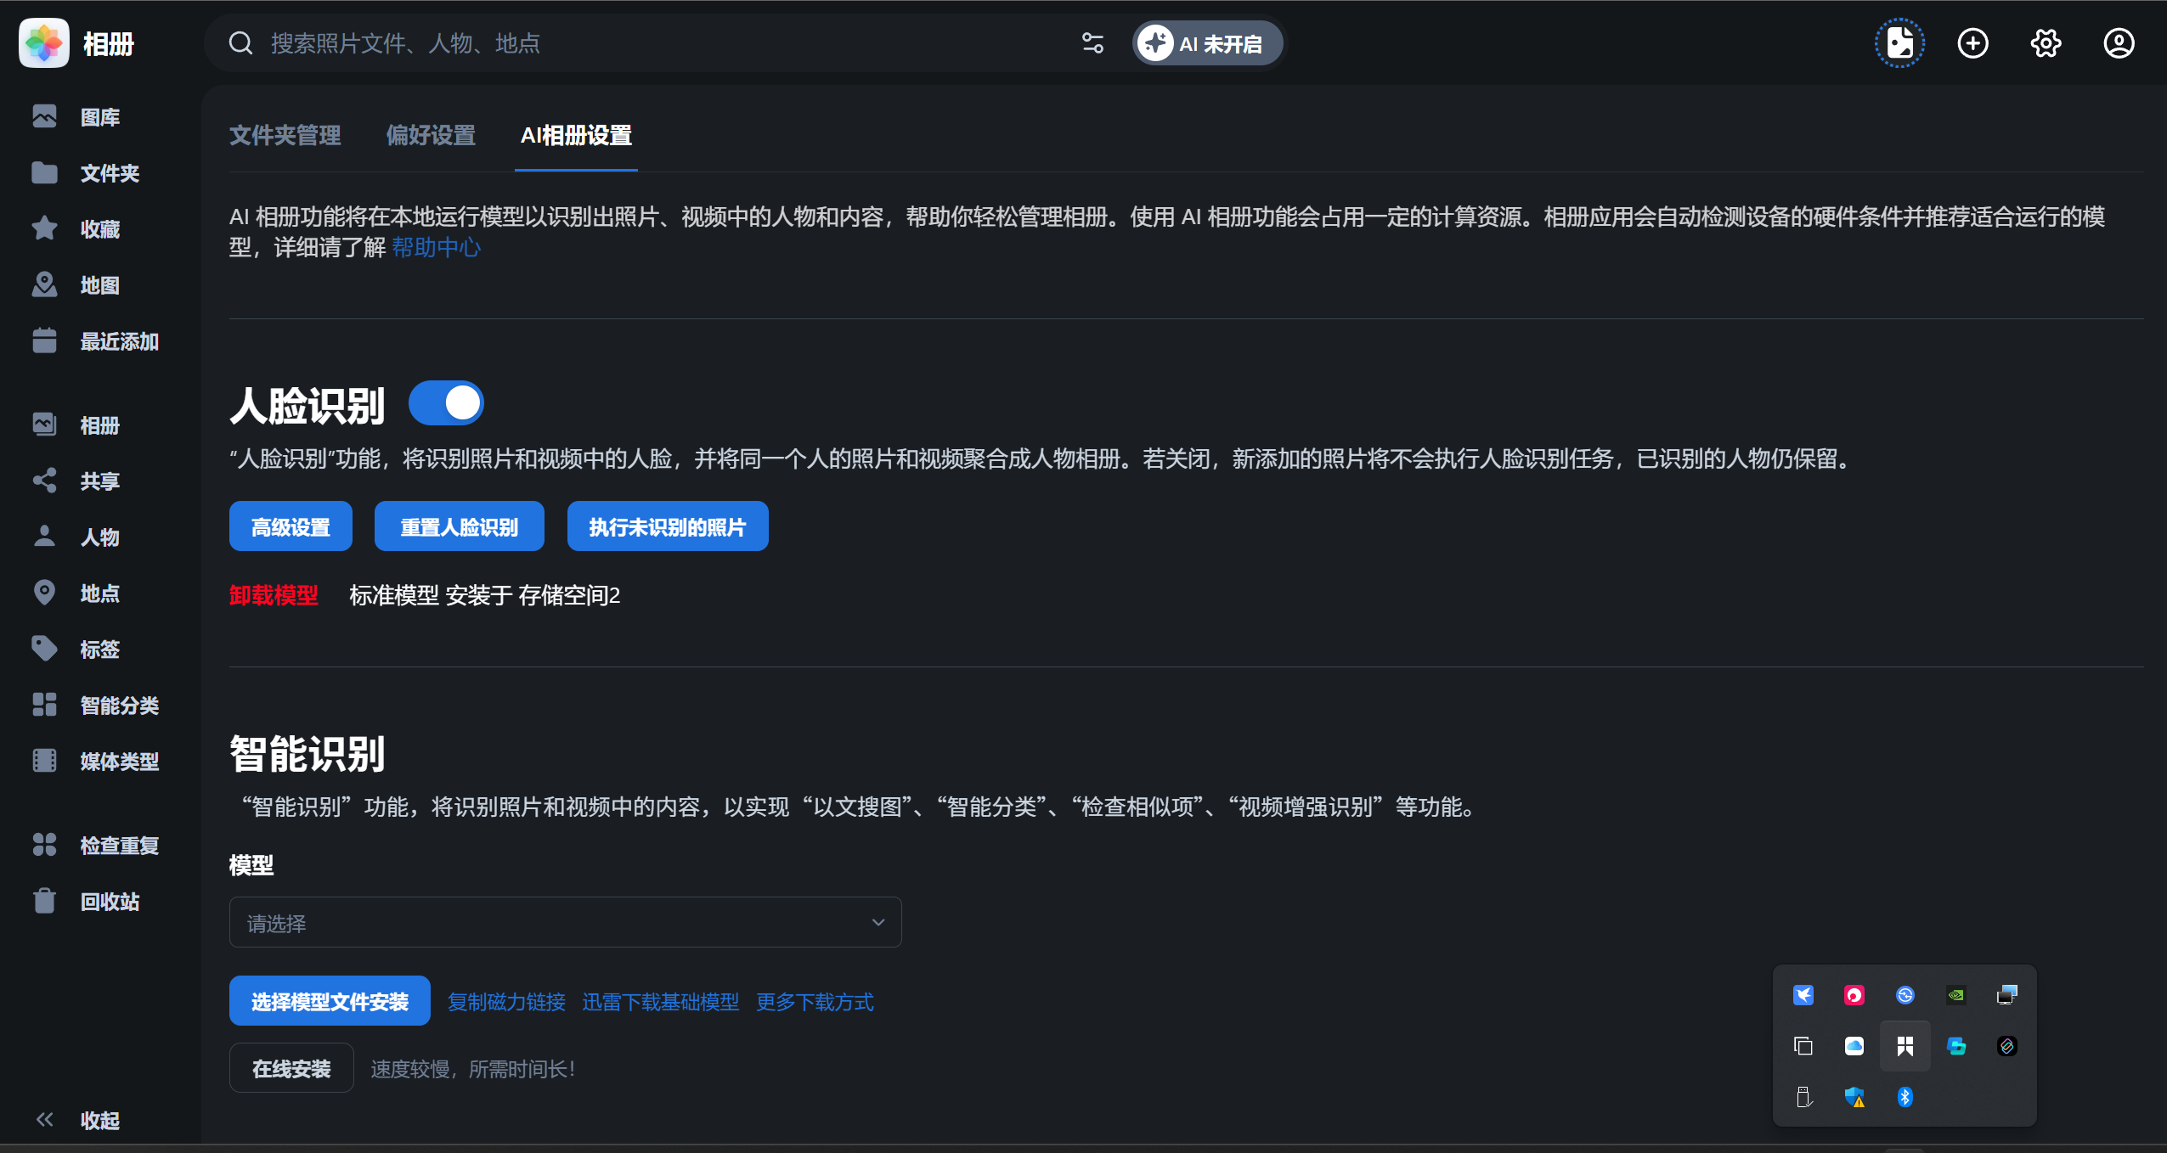
Task: Open the settings gear icon
Action: 2046,43
